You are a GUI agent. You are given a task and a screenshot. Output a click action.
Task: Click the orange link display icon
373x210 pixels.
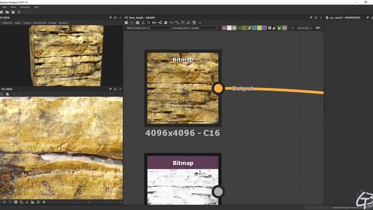(x=171, y=23)
